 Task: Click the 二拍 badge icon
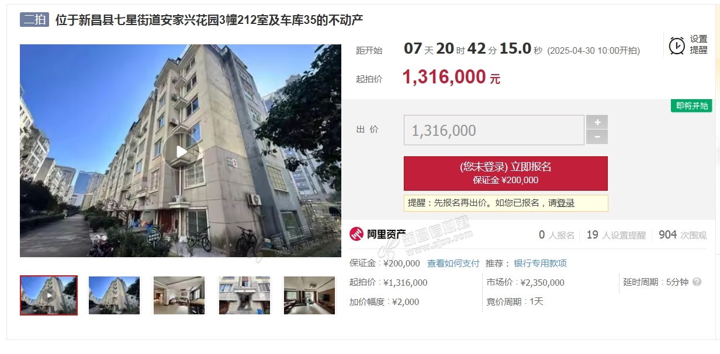coord(34,19)
